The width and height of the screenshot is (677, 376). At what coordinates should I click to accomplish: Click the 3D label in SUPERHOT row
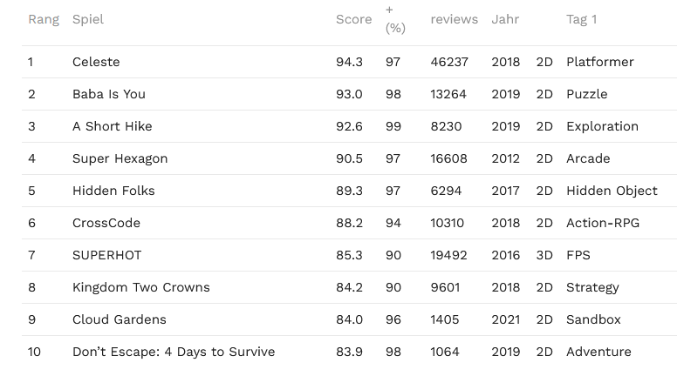coord(544,255)
